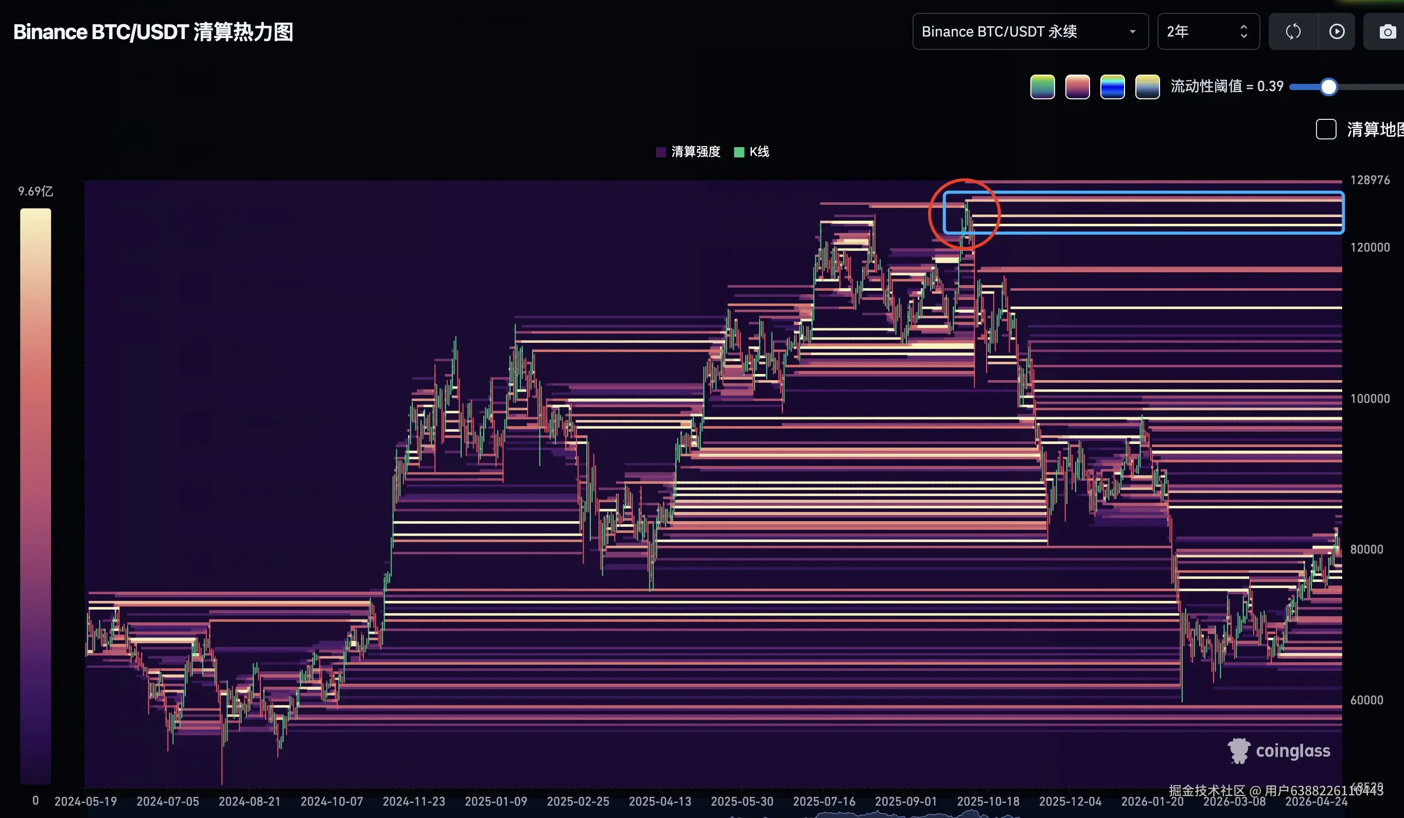Click the 2025-01-09 date axis label
1404x818 pixels.
click(x=496, y=802)
